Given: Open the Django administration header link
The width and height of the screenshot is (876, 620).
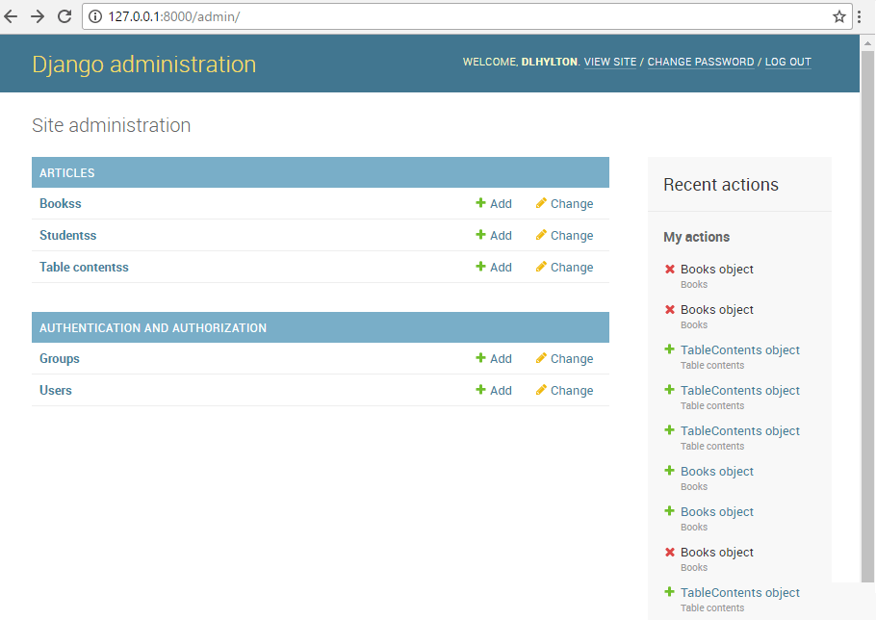Looking at the screenshot, I should point(144,64).
